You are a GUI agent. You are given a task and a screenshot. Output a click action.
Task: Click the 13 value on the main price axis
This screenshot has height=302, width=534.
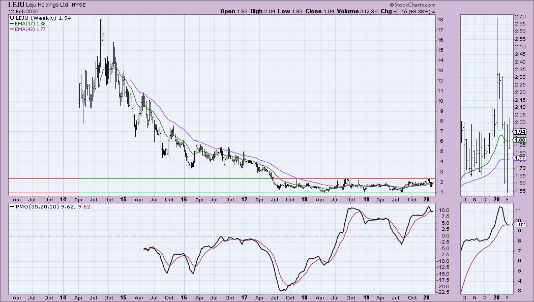pos(440,71)
